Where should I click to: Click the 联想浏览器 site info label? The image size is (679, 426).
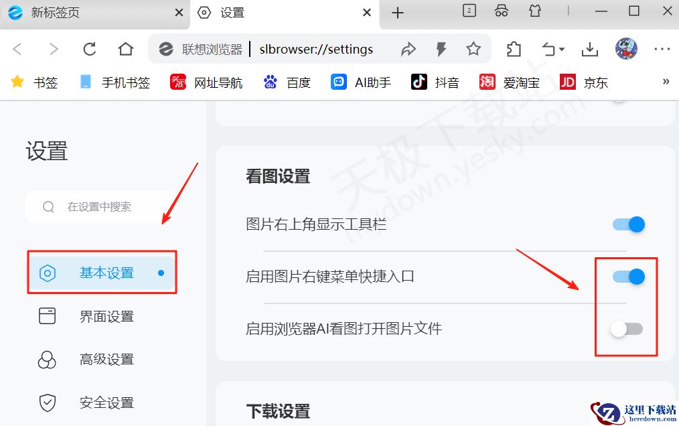click(212, 50)
